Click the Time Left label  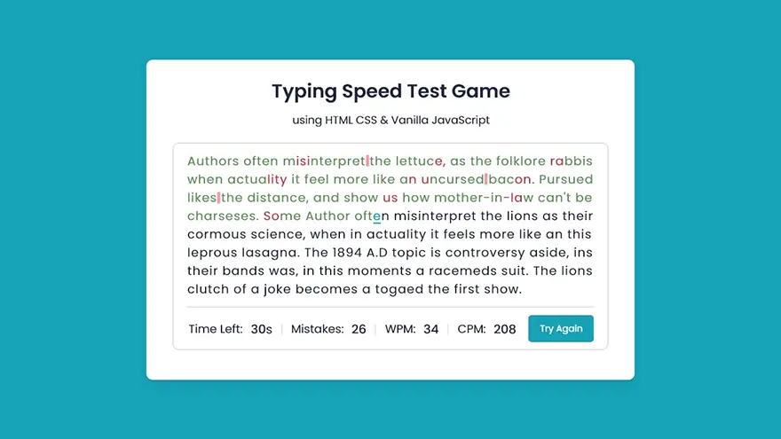tap(216, 329)
